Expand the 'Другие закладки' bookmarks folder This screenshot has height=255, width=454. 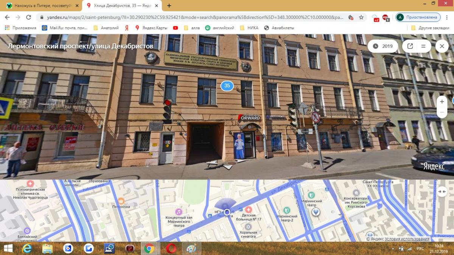tap(429, 28)
